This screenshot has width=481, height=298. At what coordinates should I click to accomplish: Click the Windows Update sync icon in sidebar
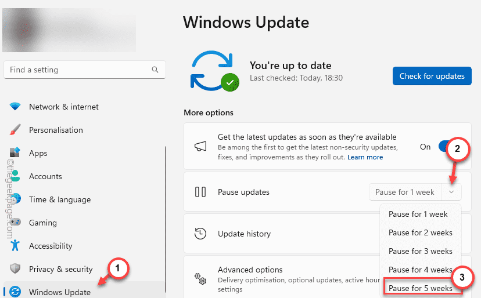point(15,292)
